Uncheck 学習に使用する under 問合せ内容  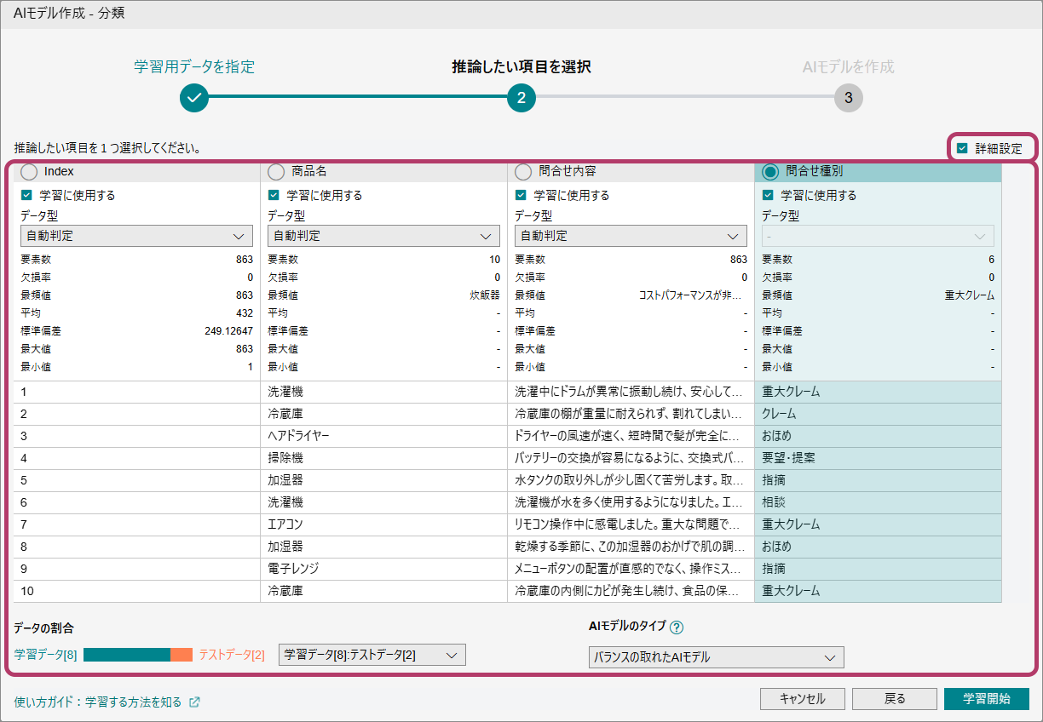[x=521, y=195]
